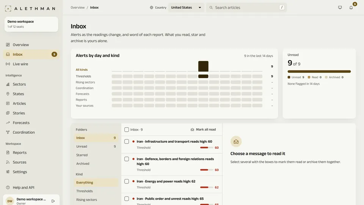The width and height of the screenshot is (364, 205).
Task: Click the Overview grid icon in sidebar
Action: pos(8,45)
